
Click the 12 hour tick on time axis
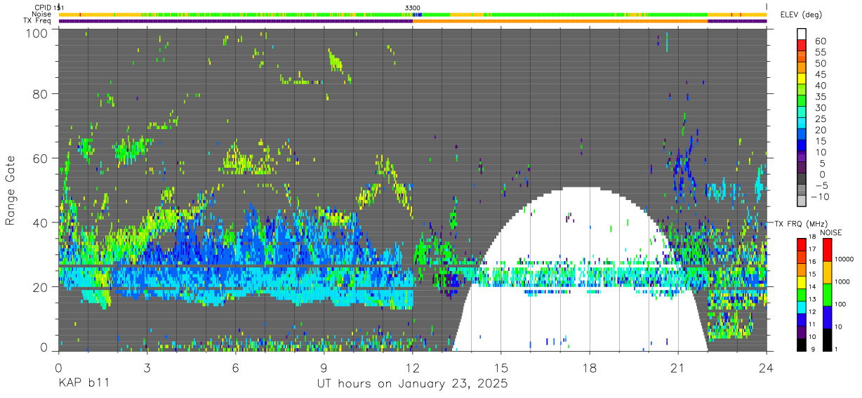[x=412, y=367]
